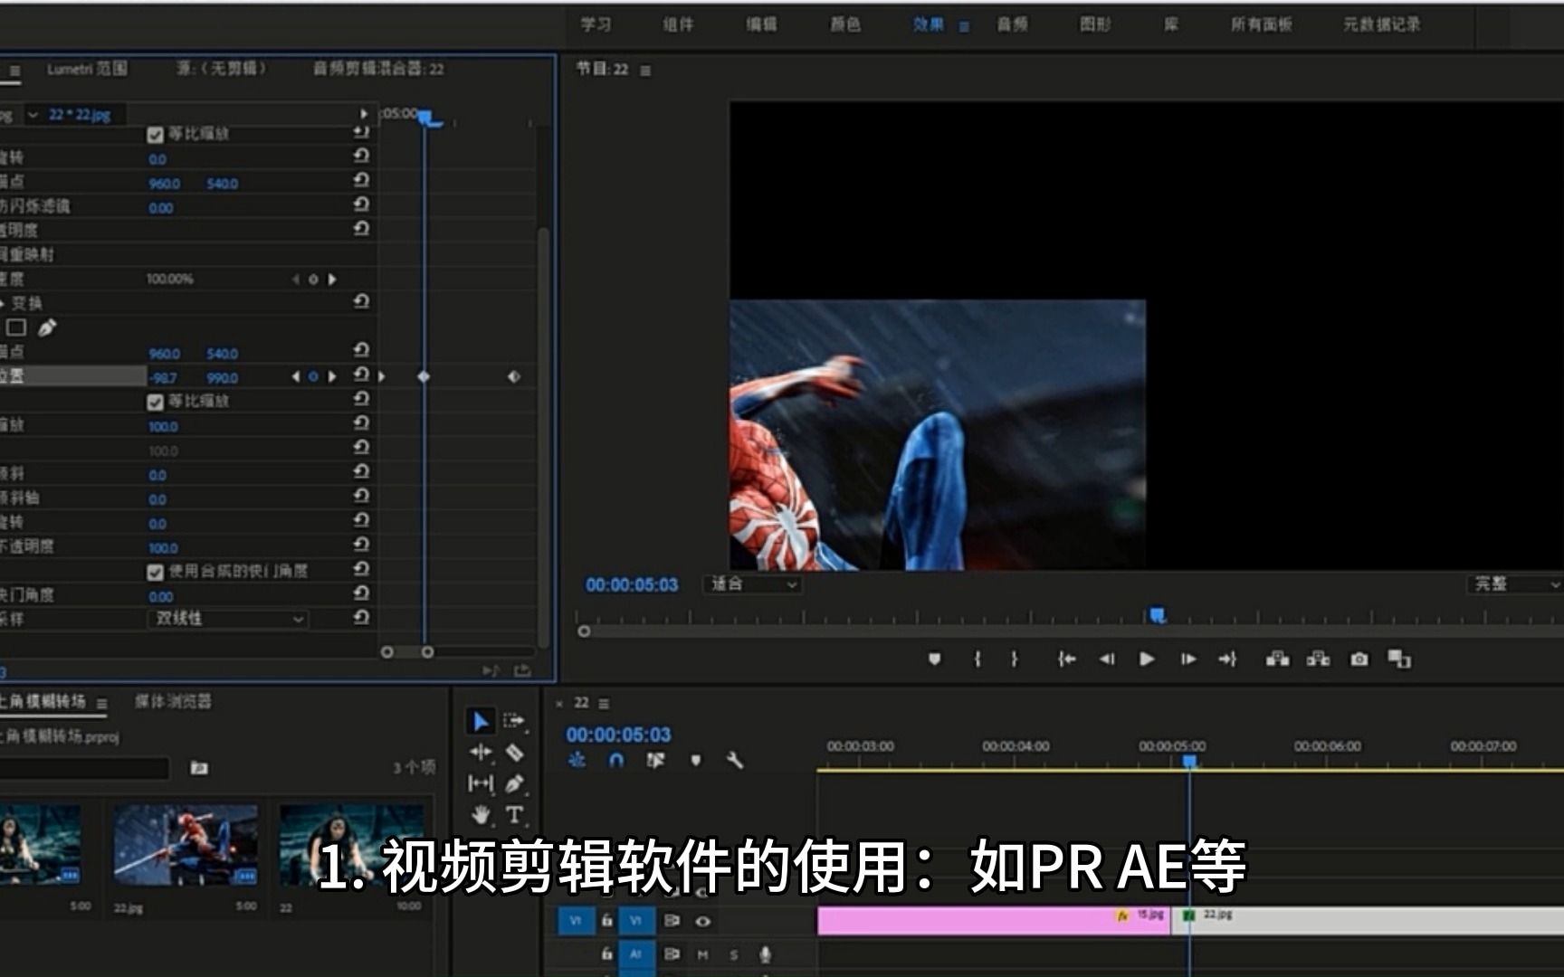
Task: Open 节目: 22 panel menu
Action: pos(645,71)
